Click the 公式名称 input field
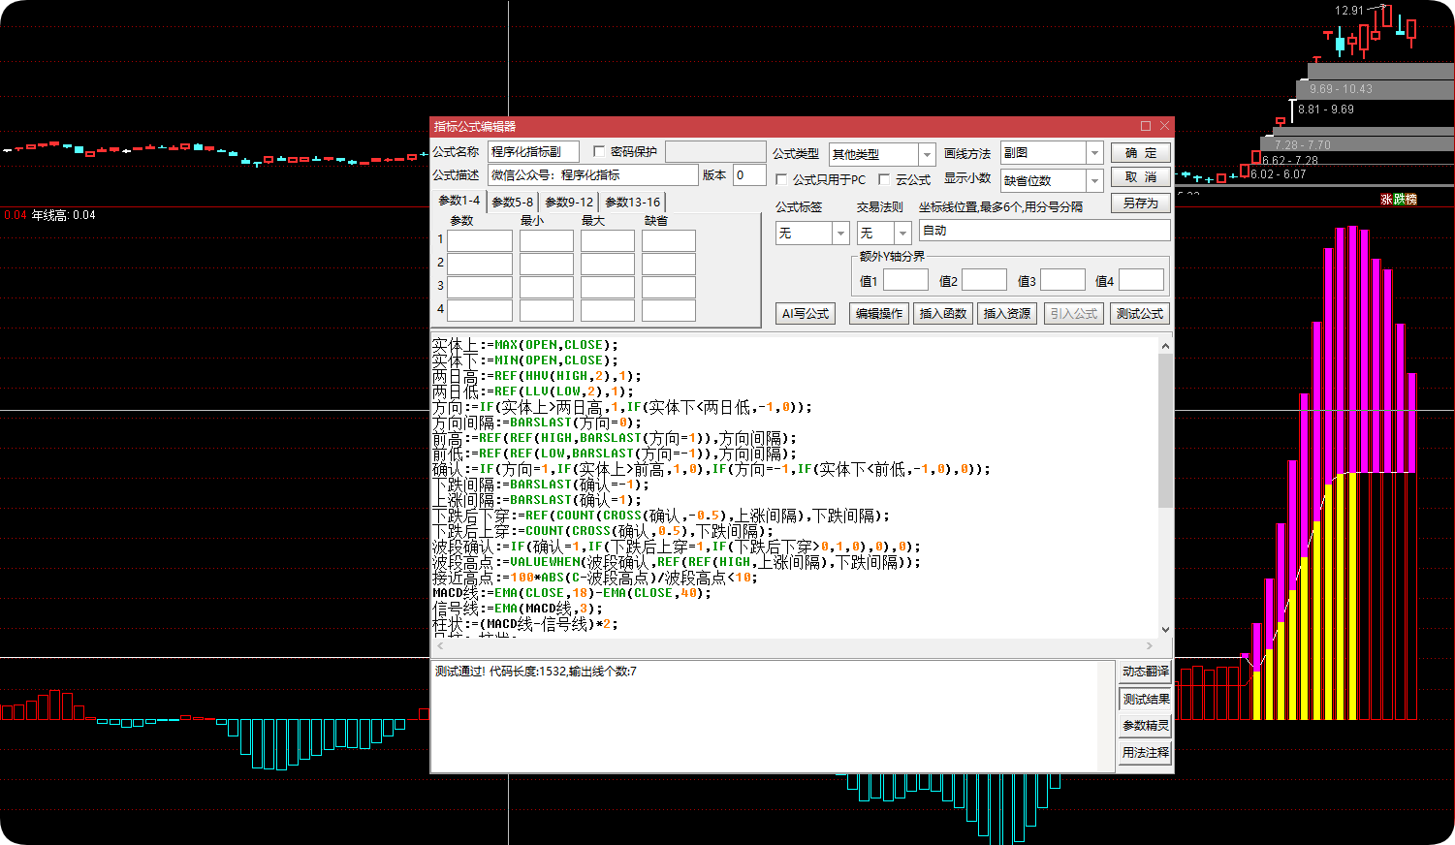The height and width of the screenshot is (845, 1455). 533,151
